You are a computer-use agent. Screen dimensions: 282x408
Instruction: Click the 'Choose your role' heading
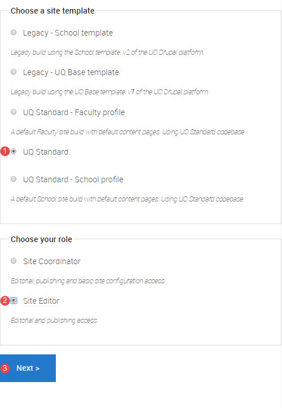41,239
